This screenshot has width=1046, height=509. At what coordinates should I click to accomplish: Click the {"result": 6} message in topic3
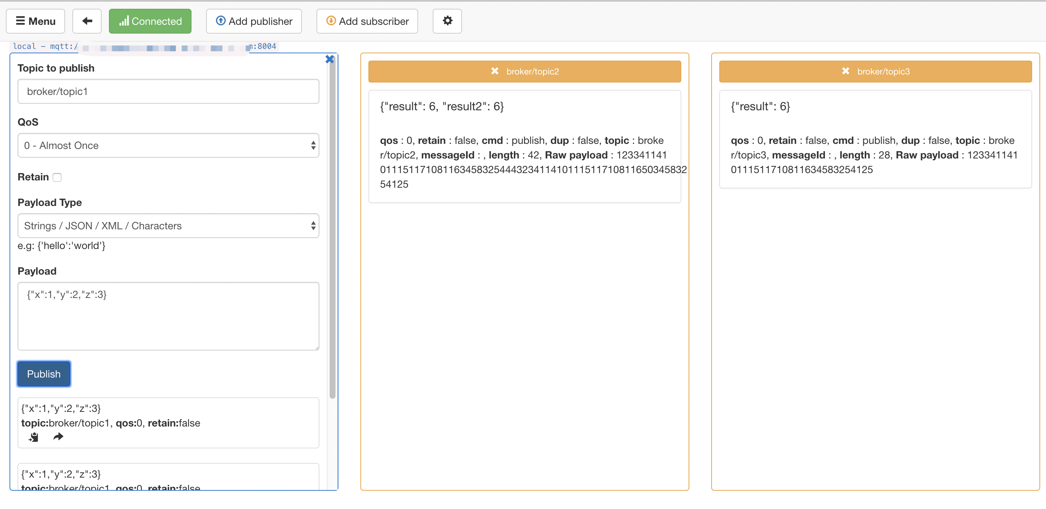[x=760, y=106]
